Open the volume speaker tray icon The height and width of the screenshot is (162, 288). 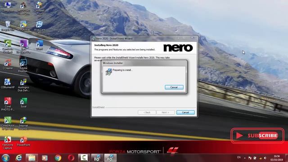pos(265,158)
